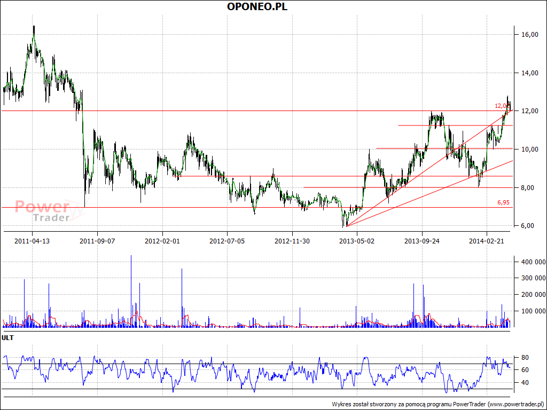The height and width of the screenshot is (410, 547).
Task: Select the "300 000" volume axis label
Action: (x=534, y=278)
